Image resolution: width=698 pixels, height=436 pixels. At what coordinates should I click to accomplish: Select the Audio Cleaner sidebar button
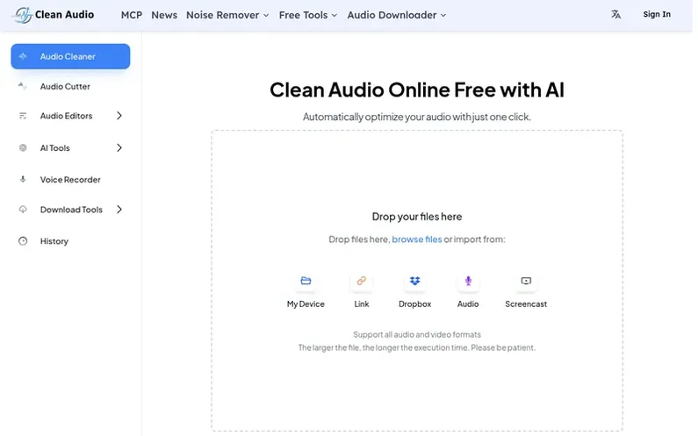[70, 56]
